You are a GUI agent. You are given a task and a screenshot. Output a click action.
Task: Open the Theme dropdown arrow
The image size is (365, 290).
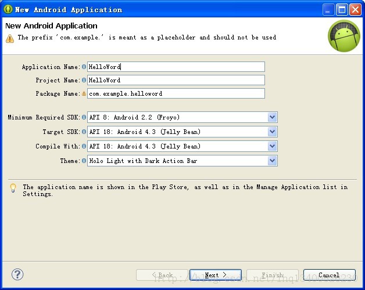[272, 161]
